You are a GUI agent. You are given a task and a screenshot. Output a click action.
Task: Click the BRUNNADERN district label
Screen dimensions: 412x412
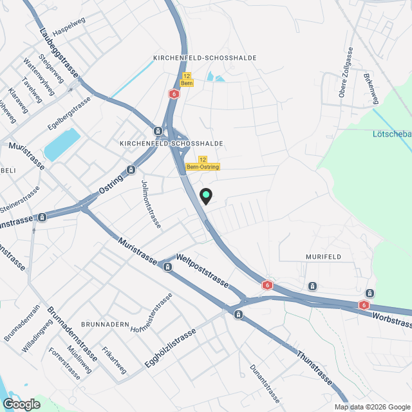pyautogui.click(x=105, y=324)
